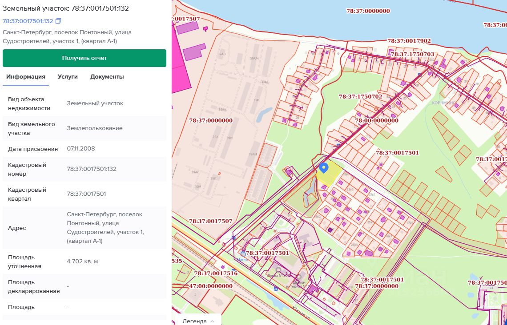The width and height of the screenshot is (507, 325).
Task: Click the blue location pin on the map
Action: 324,167
